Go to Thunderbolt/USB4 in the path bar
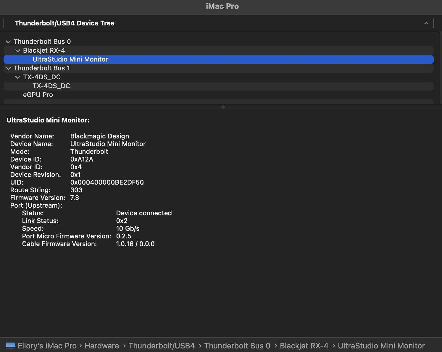Viewport: 442px width, 352px height. pos(162,346)
